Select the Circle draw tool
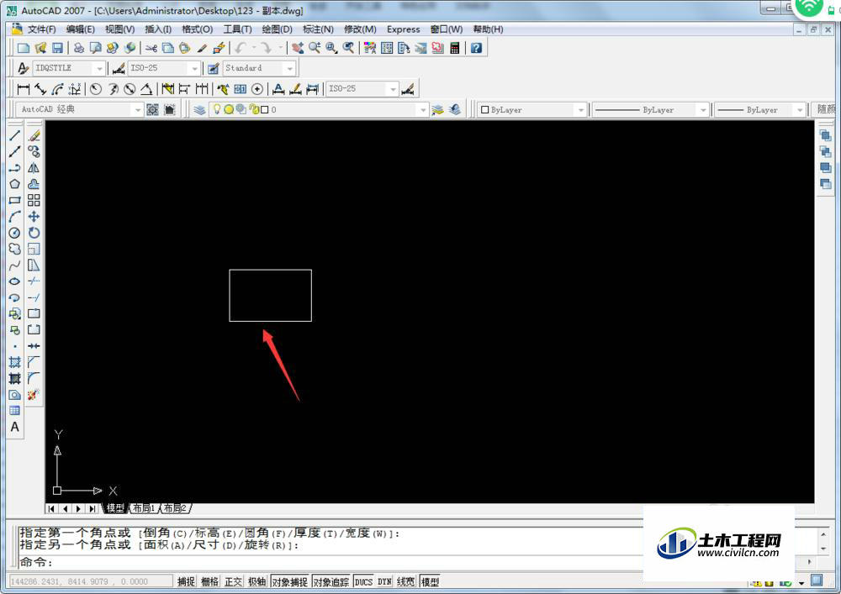This screenshot has width=841, height=594. [x=14, y=233]
